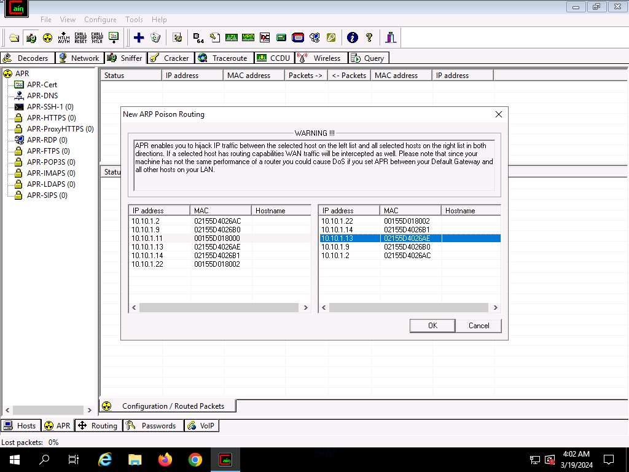Select host 10.10.1.11 in left list
This screenshot has height=472, width=629.
146,238
